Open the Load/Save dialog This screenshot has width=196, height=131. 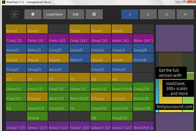tap(54, 14)
